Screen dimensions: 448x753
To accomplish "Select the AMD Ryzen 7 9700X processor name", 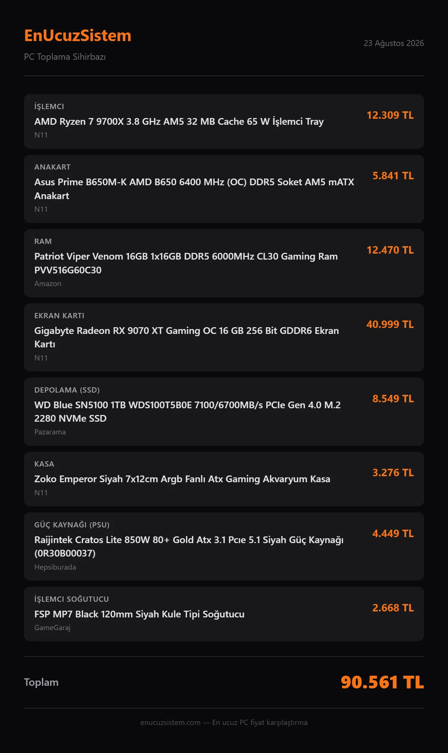I will tap(179, 121).
